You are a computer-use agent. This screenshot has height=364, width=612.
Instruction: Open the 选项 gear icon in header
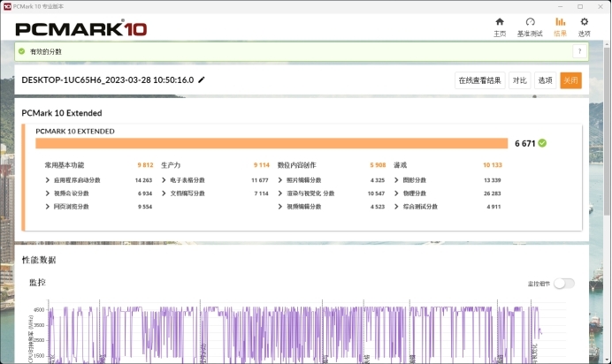(585, 22)
